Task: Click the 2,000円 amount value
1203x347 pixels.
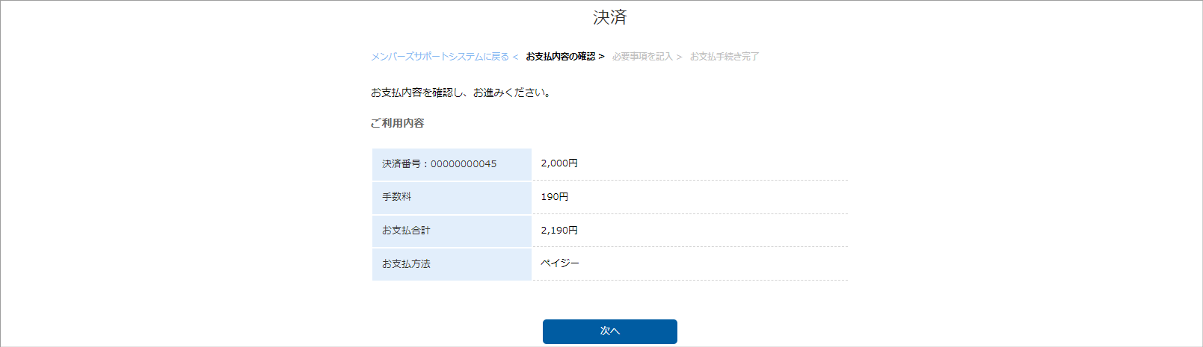Action: tap(559, 163)
